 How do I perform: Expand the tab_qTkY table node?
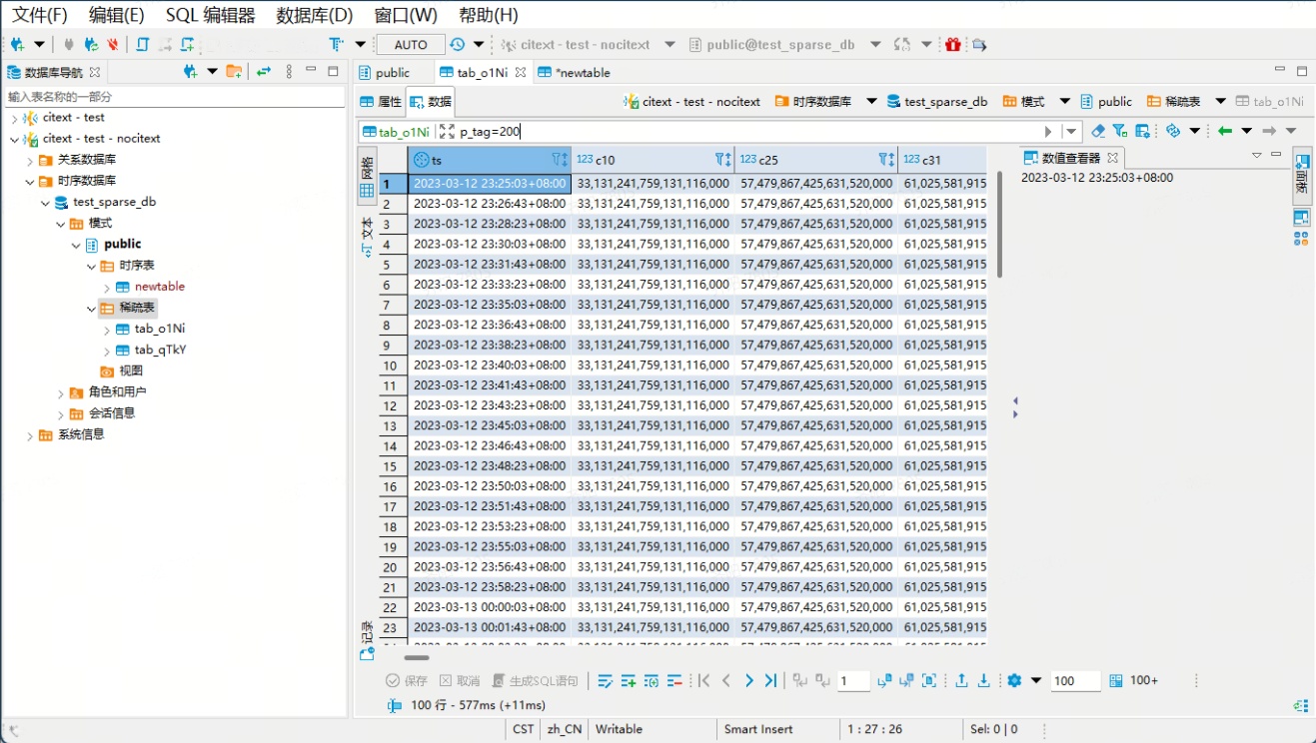107,350
